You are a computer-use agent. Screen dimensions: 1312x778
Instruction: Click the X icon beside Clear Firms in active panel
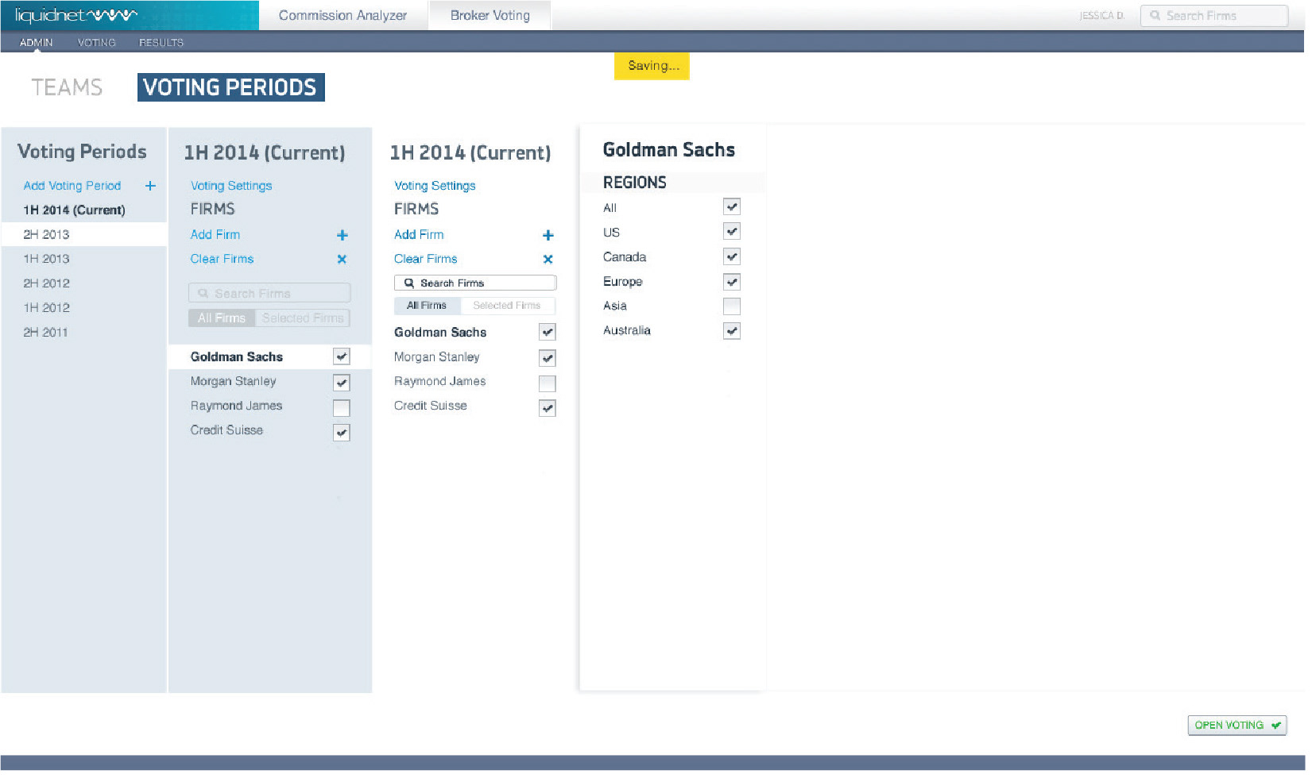pyautogui.click(x=550, y=260)
